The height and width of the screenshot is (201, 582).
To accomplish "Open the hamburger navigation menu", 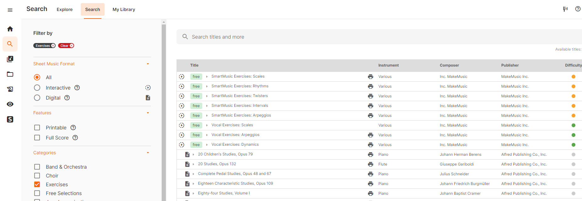I will click(10, 10).
